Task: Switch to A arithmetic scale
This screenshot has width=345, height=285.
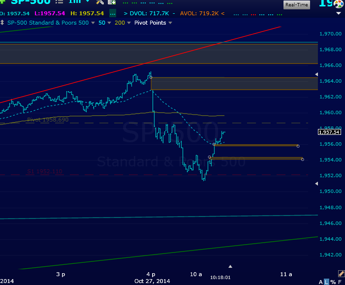Action: (320, 282)
